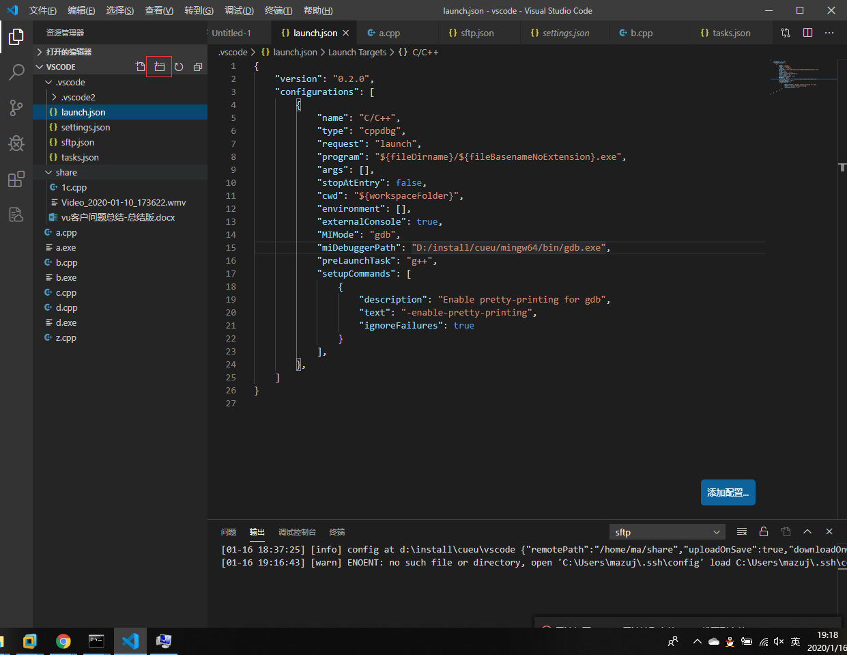This screenshot has height=655, width=847.
Task: Close the bottom output panel
Action: [x=829, y=531]
